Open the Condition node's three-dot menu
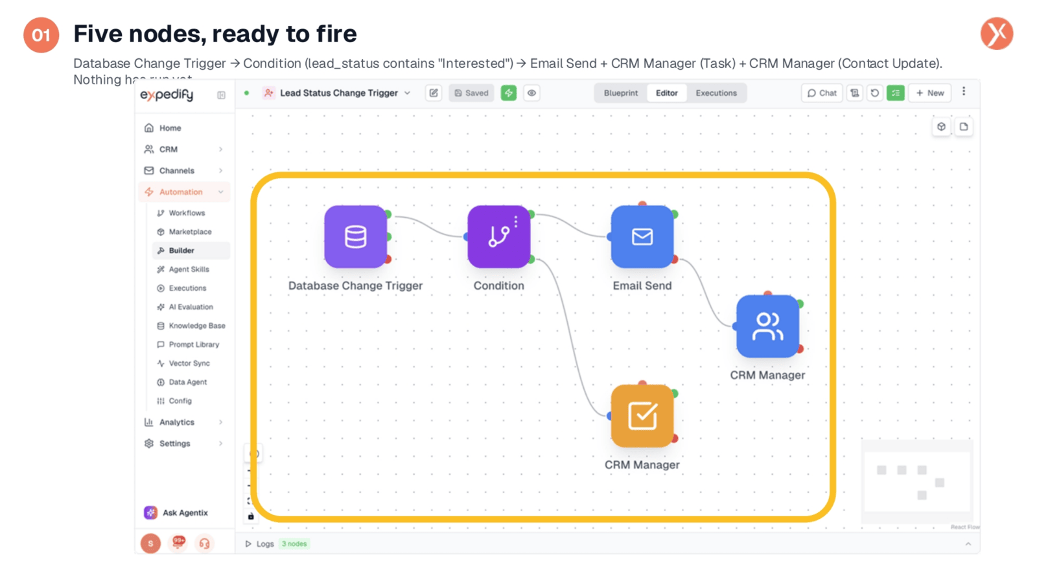1037x583 pixels. tap(516, 222)
